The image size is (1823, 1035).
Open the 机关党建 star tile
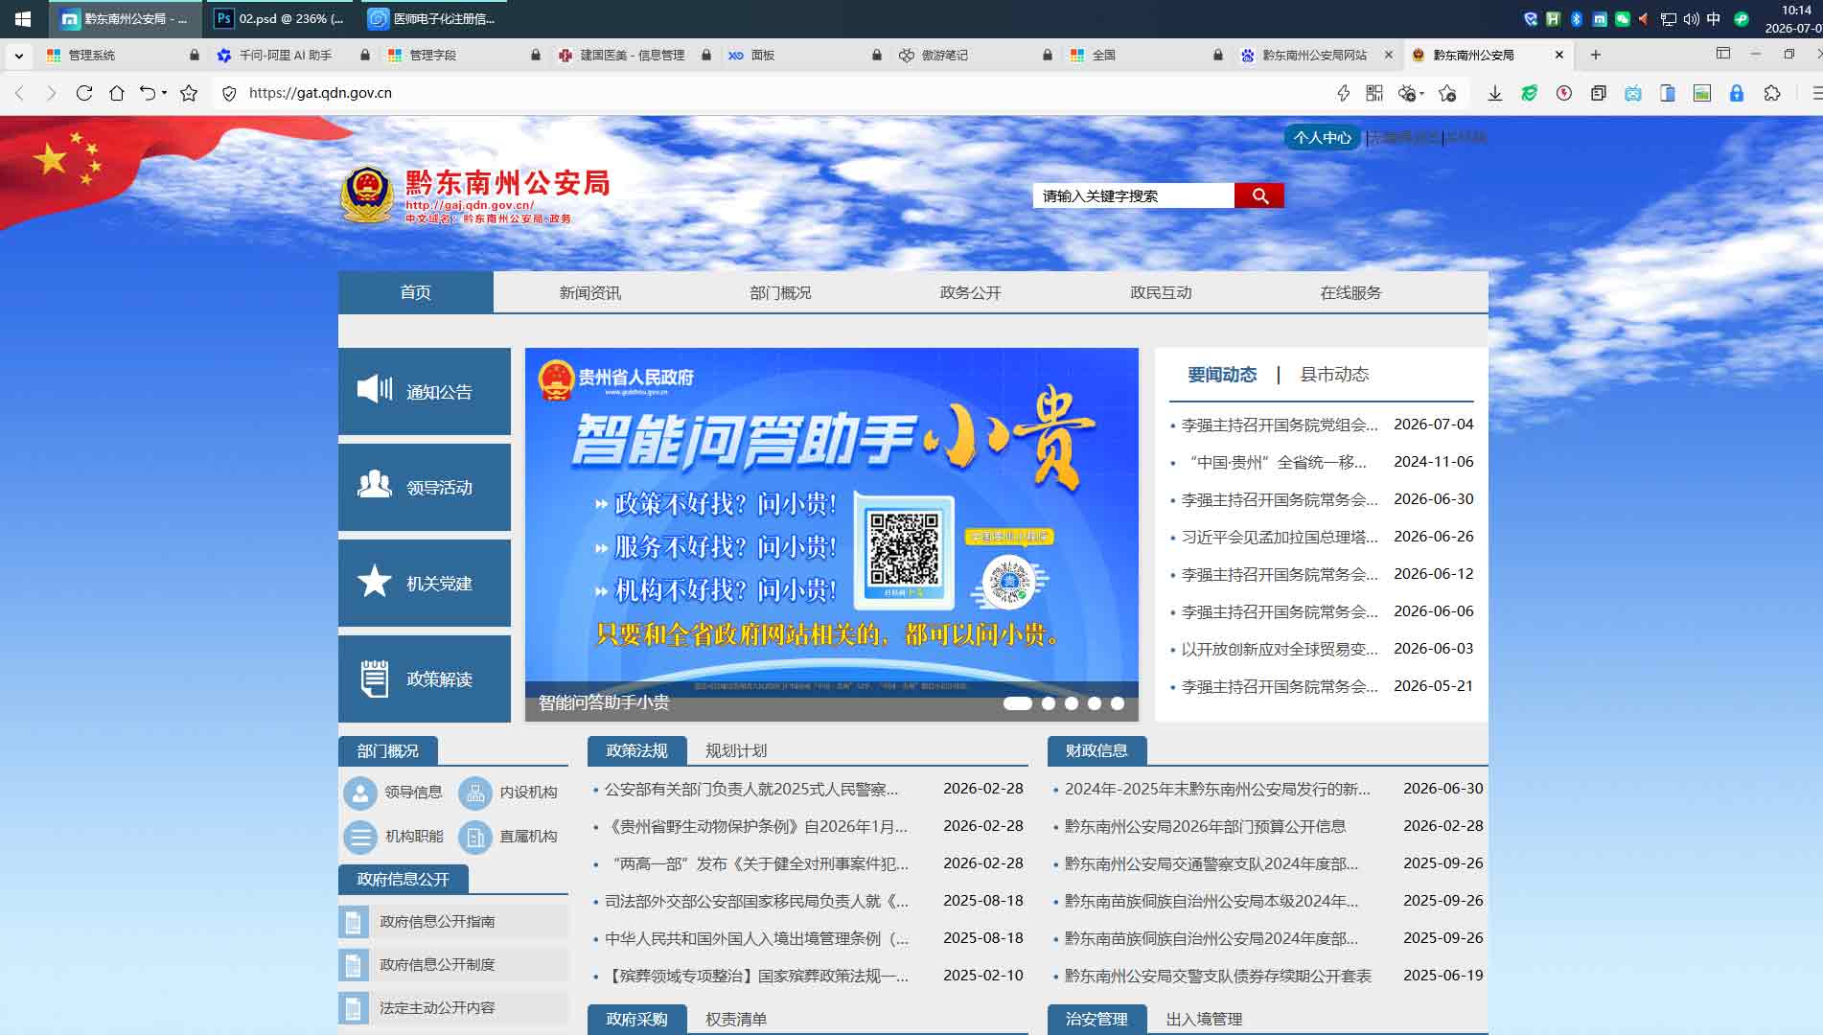pyautogui.click(x=425, y=583)
